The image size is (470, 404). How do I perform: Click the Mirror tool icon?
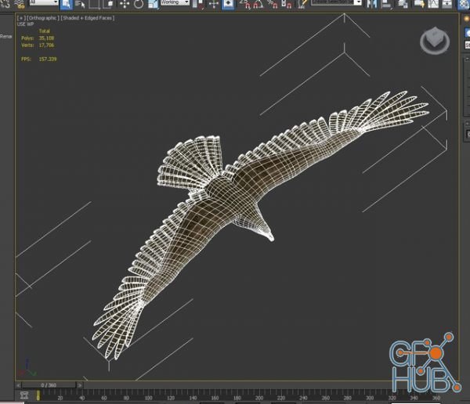372,4
